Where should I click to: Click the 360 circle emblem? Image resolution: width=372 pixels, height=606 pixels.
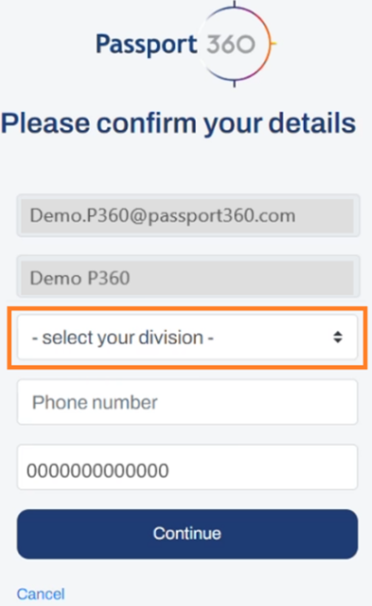point(234,44)
